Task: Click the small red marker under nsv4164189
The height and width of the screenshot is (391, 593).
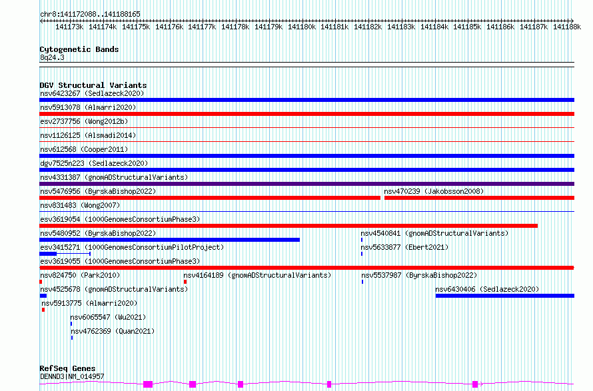Action: [x=185, y=282]
